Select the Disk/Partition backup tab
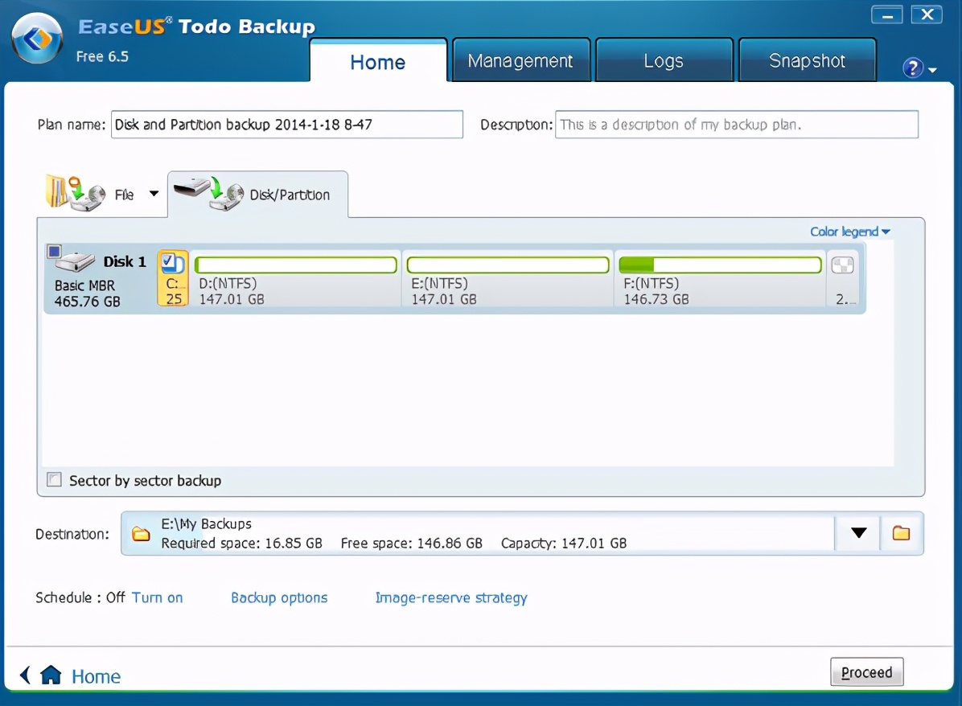The width and height of the screenshot is (962, 706). click(x=257, y=195)
